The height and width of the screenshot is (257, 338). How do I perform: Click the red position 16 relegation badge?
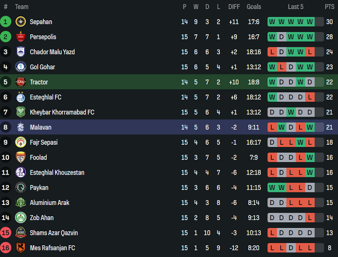coord(6,248)
